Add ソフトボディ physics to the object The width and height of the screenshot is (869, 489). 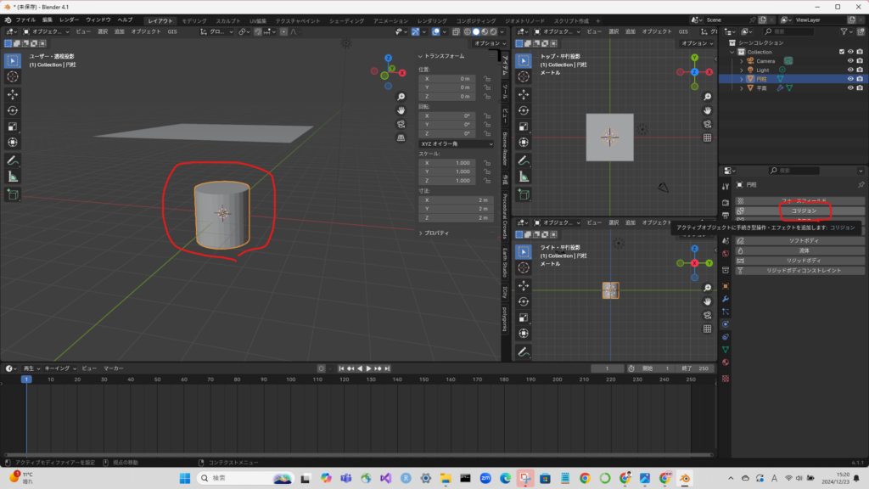pyautogui.click(x=802, y=240)
